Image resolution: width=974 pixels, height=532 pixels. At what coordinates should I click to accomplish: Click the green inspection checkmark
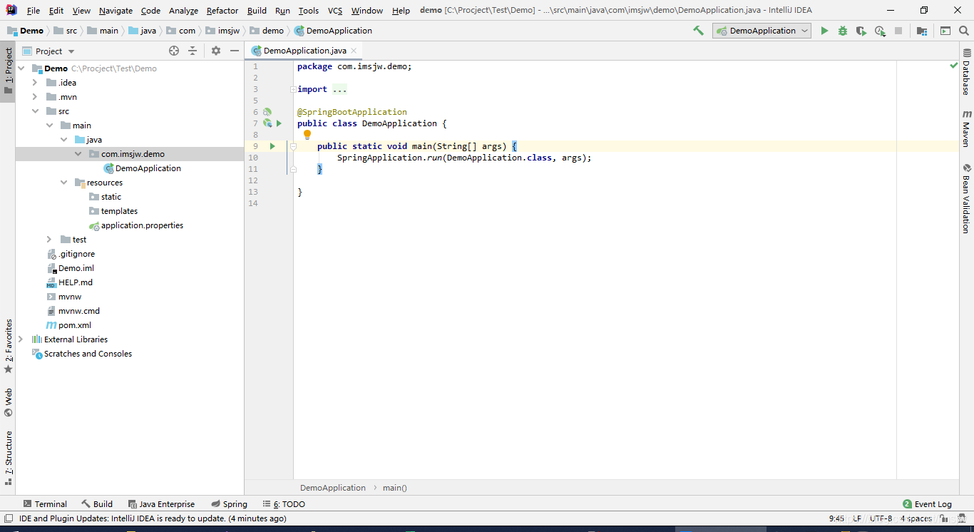(x=954, y=65)
